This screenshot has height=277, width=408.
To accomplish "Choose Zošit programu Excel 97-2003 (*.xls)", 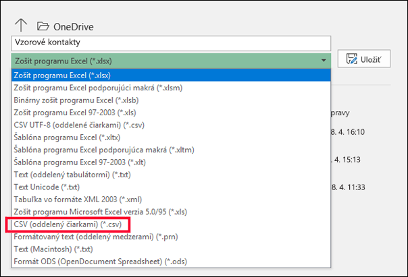I will pyautogui.click(x=171, y=113).
